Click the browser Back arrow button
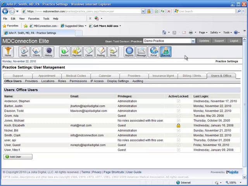 click(5, 11)
